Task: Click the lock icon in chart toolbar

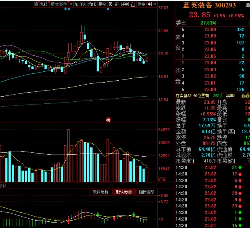Action: coord(133,4)
